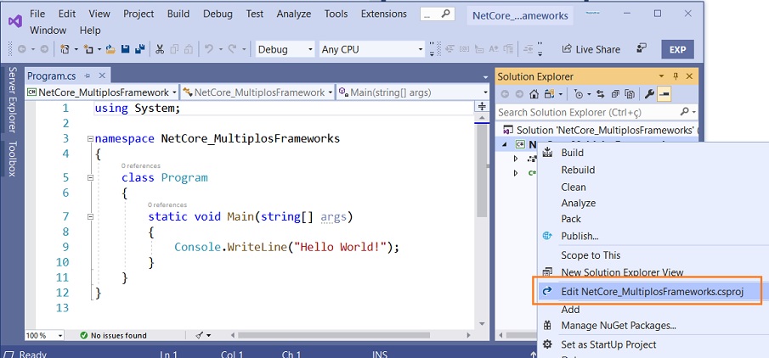Image resolution: width=769 pixels, height=358 pixels.
Task: Open the Build menu in menu bar
Action: pyautogui.click(x=178, y=14)
